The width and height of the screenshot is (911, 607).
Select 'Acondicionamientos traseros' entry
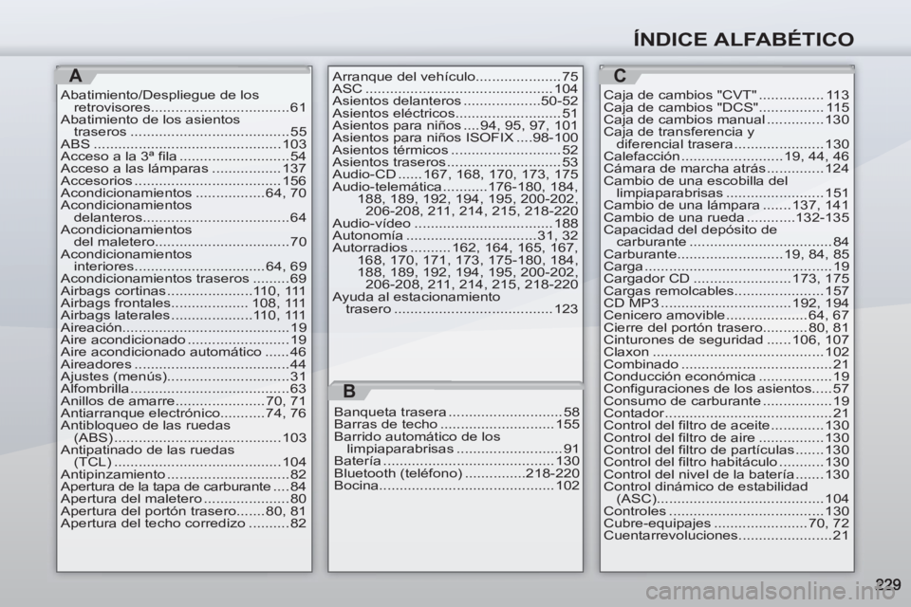point(183,278)
